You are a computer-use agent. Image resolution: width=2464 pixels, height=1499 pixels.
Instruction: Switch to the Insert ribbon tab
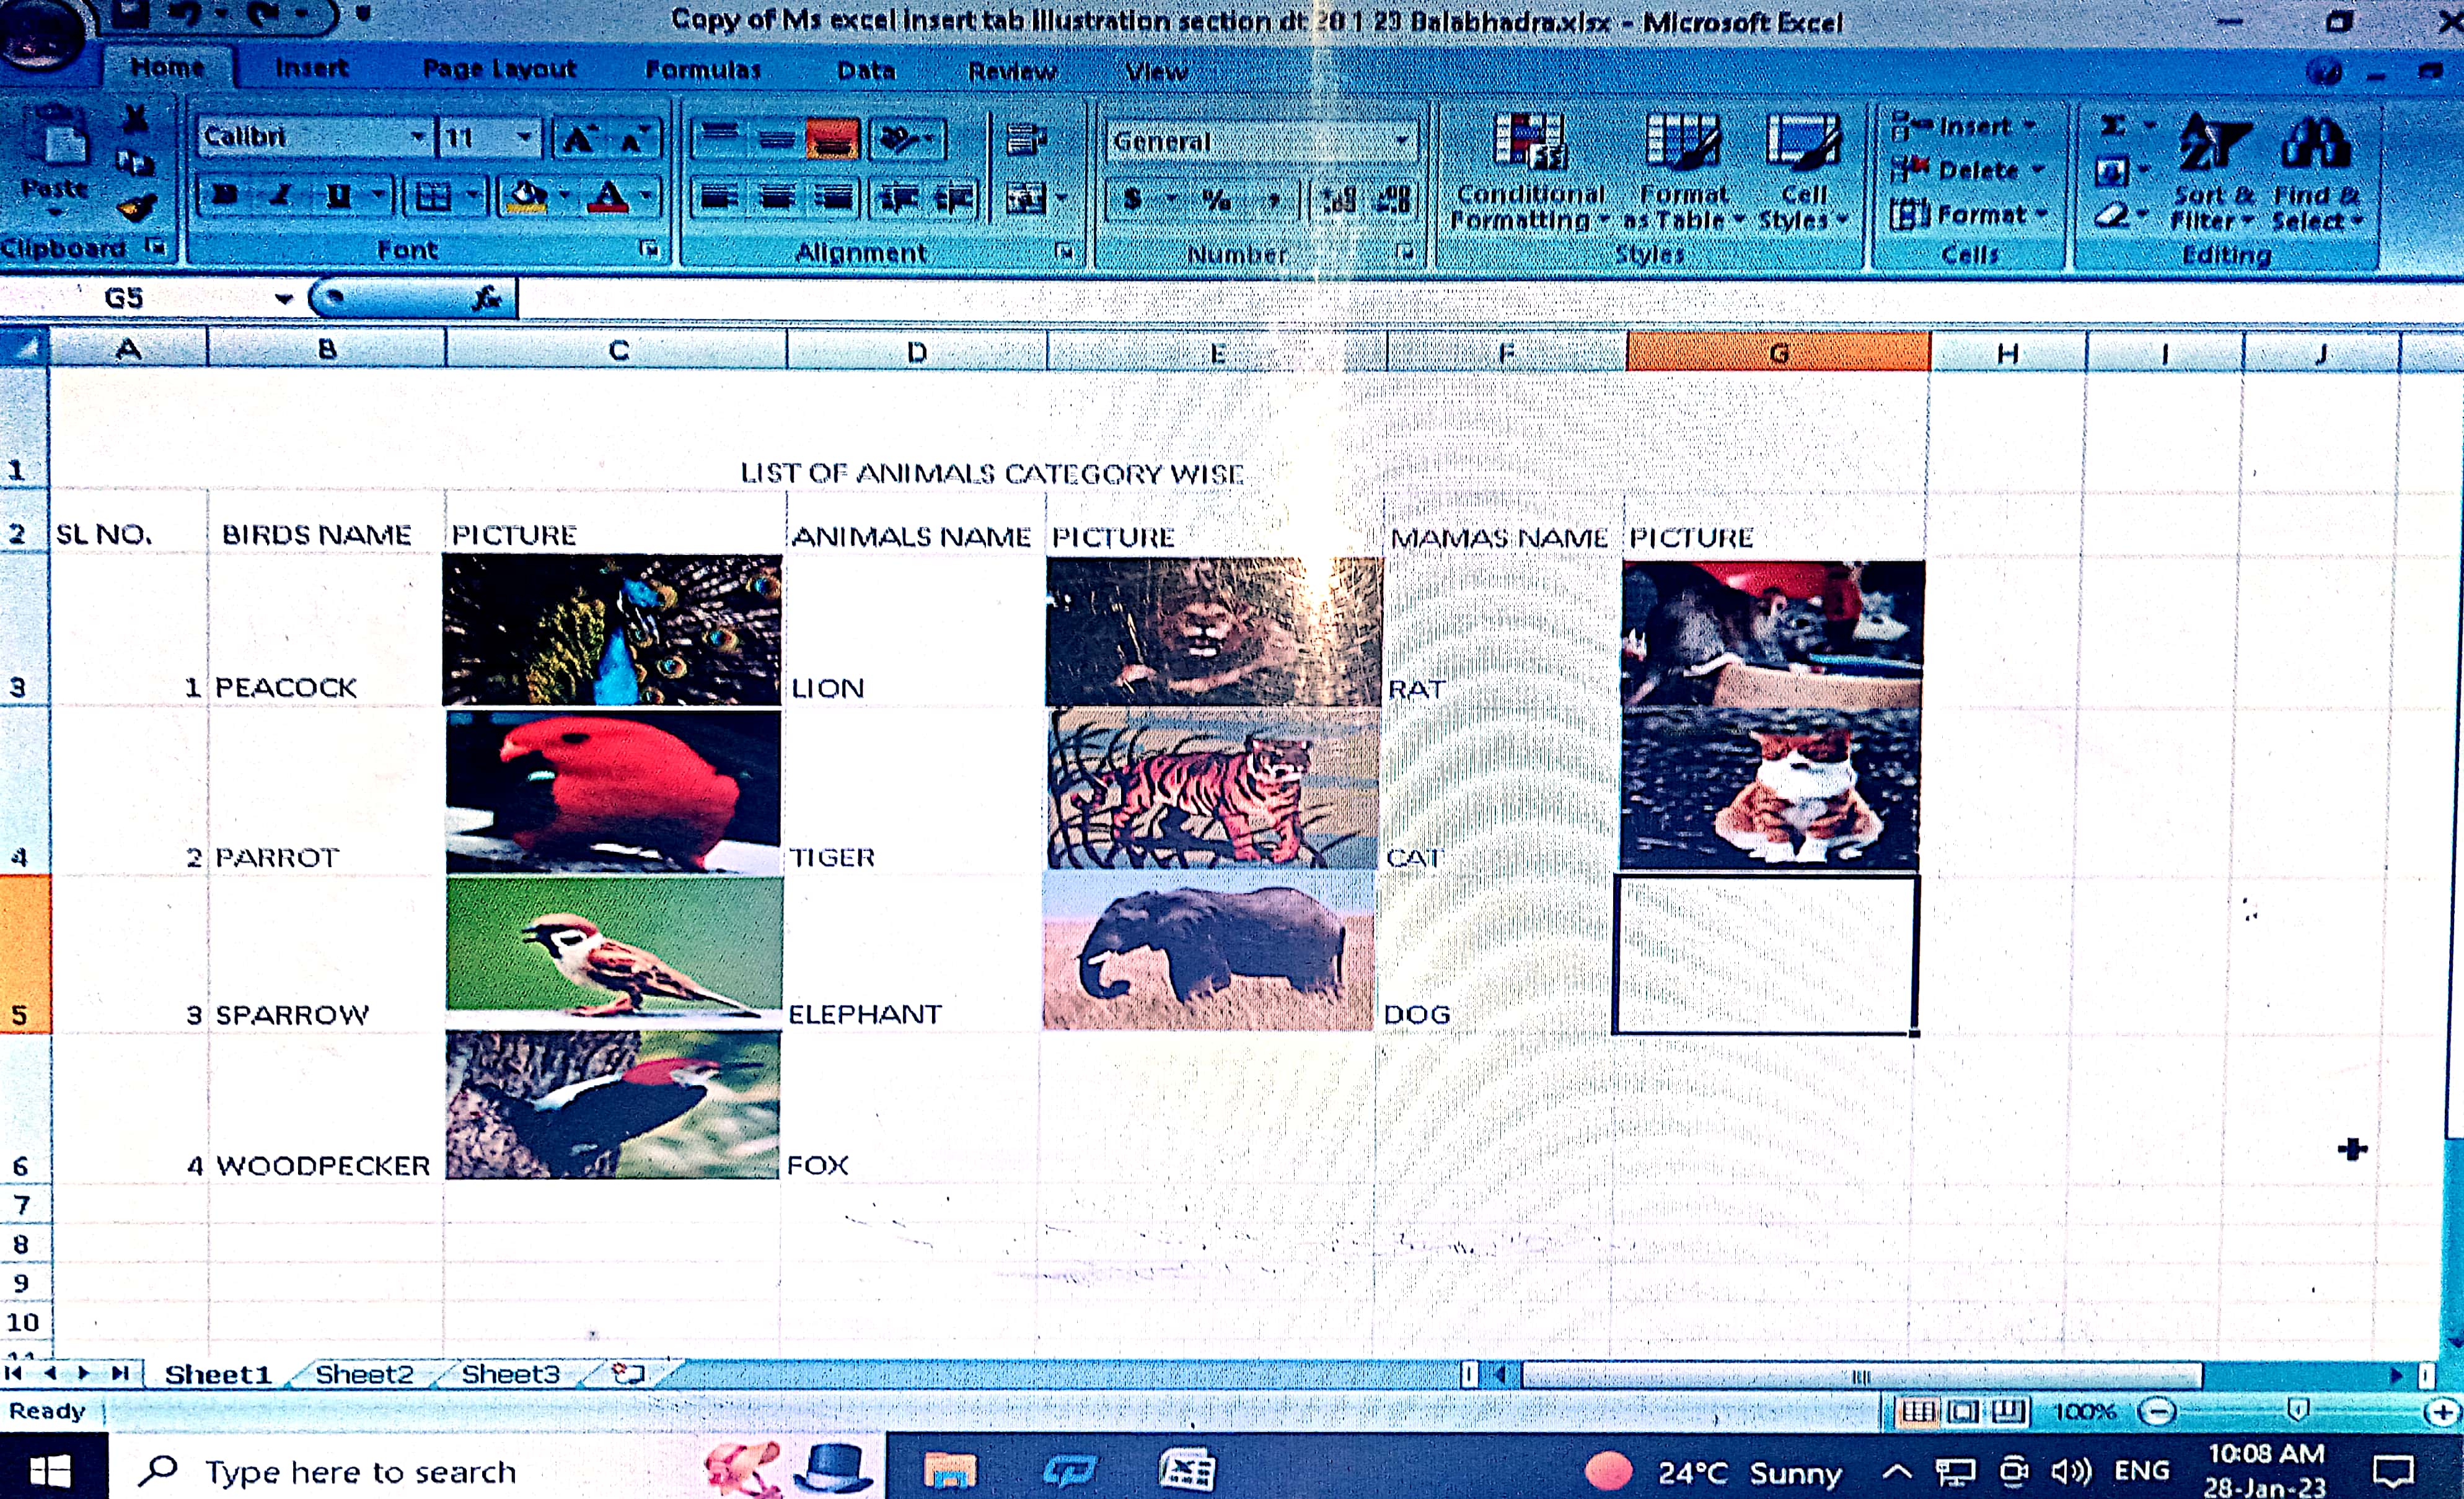pyautogui.click(x=311, y=68)
